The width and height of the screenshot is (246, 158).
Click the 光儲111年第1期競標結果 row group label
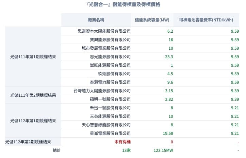click(33, 57)
